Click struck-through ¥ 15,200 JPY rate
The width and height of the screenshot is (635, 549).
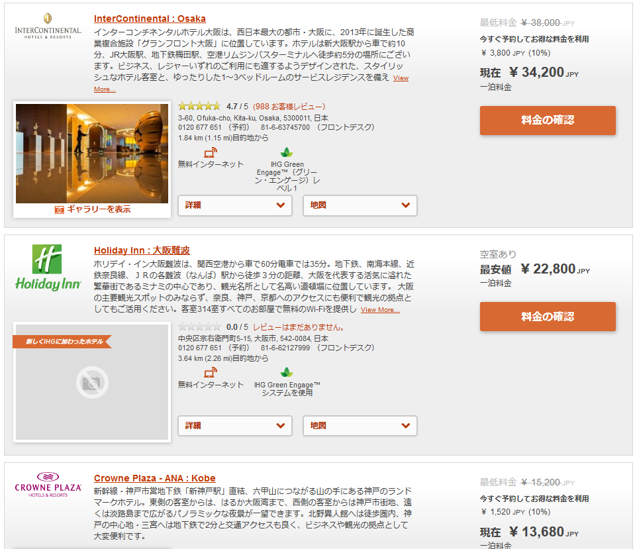click(548, 482)
